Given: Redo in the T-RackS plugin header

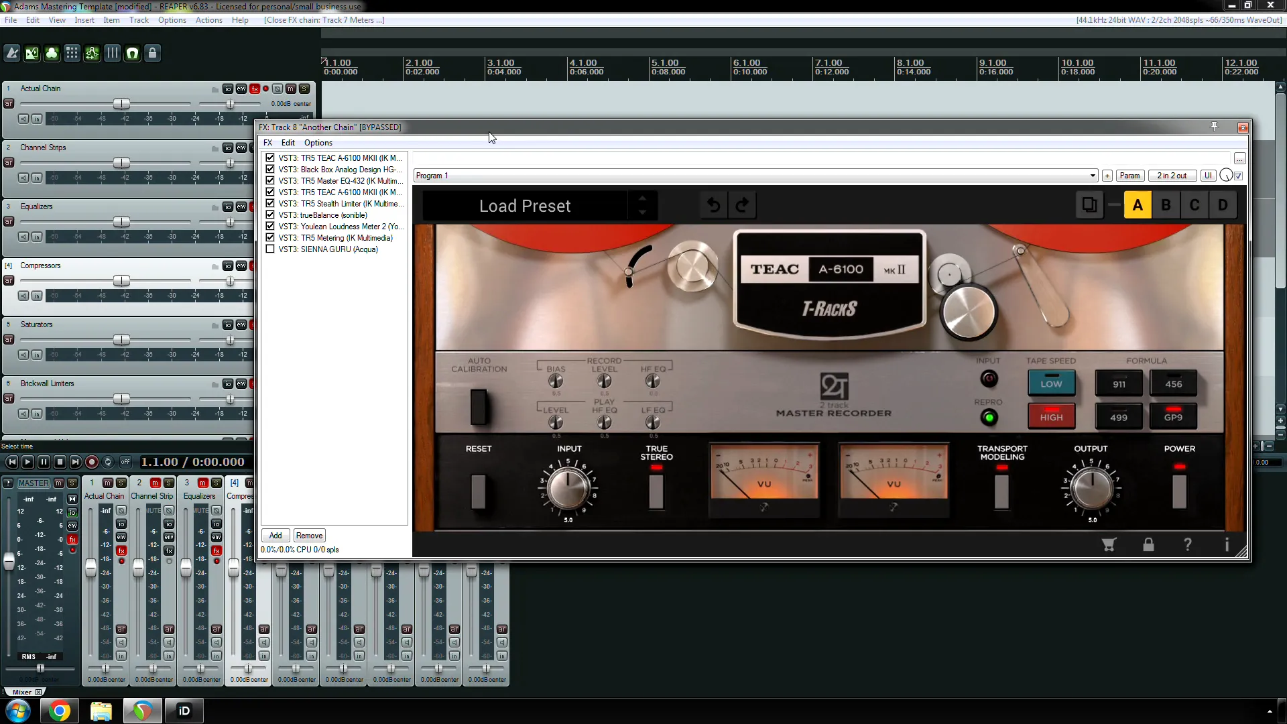Looking at the screenshot, I should [742, 205].
